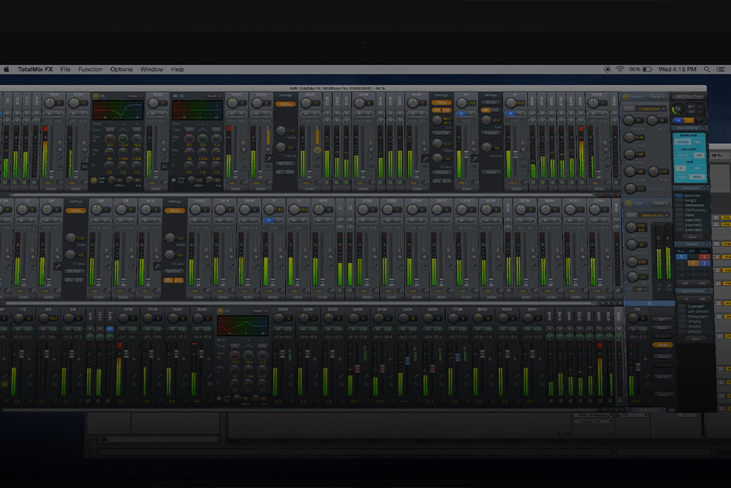Viewport: 731px width, 488px height.
Task: Mute a channel with its M button
Action: (50, 114)
